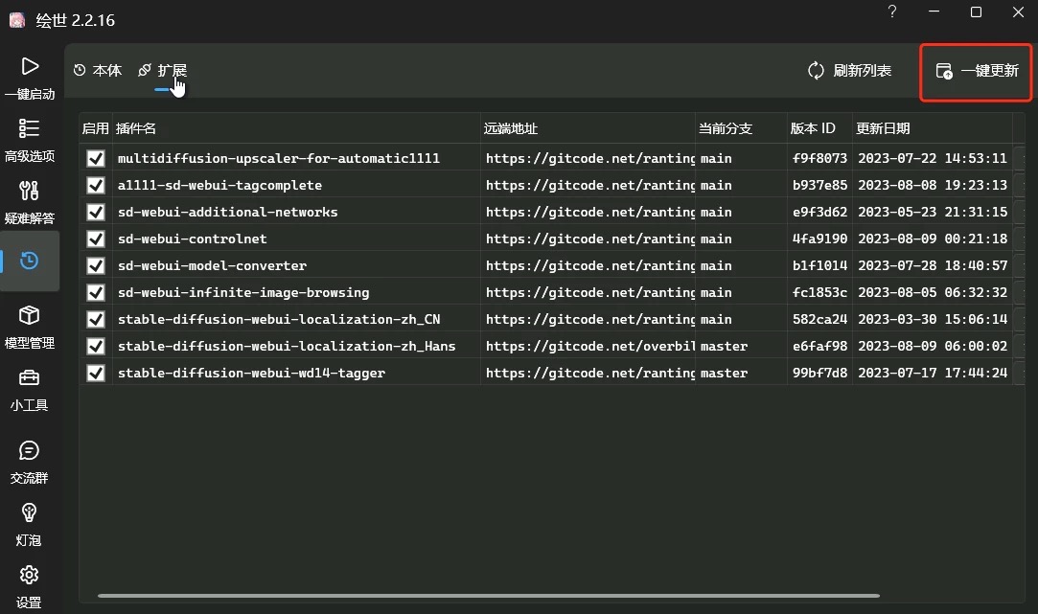This screenshot has width=1038, height=614.
Task: Open the 交流群 community chat panel
Action: coord(30,463)
